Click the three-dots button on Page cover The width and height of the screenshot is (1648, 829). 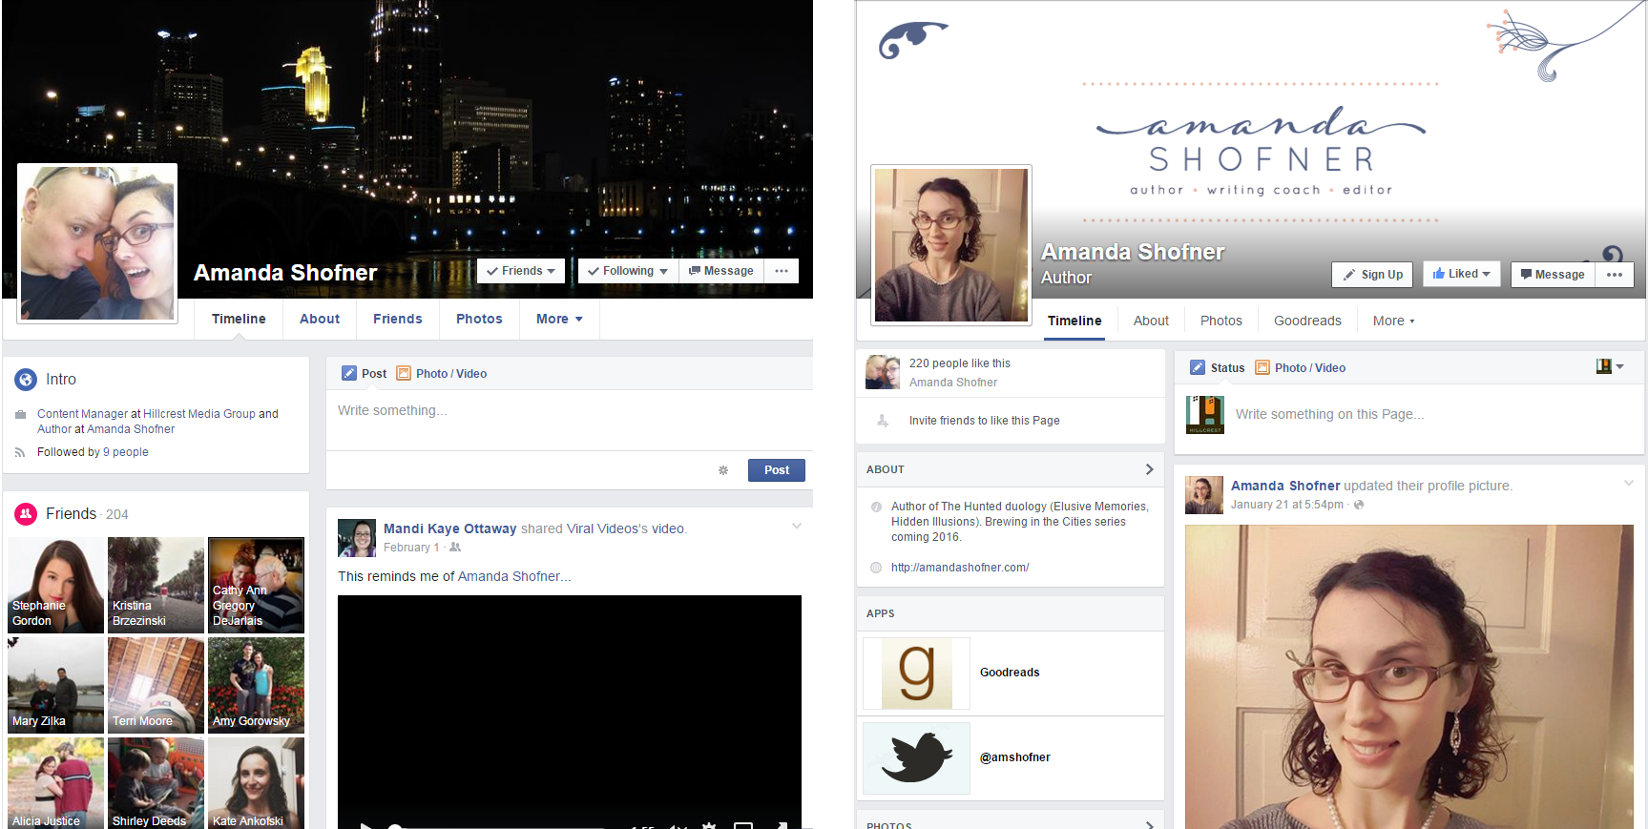click(x=1615, y=275)
